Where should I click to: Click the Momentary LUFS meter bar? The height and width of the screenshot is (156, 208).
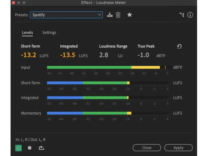click(107, 113)
